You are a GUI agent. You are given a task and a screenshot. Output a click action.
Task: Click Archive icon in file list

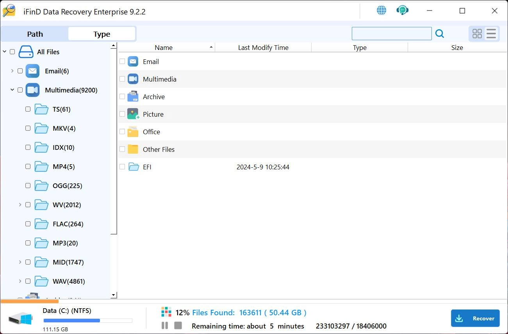tap(133, 96)
